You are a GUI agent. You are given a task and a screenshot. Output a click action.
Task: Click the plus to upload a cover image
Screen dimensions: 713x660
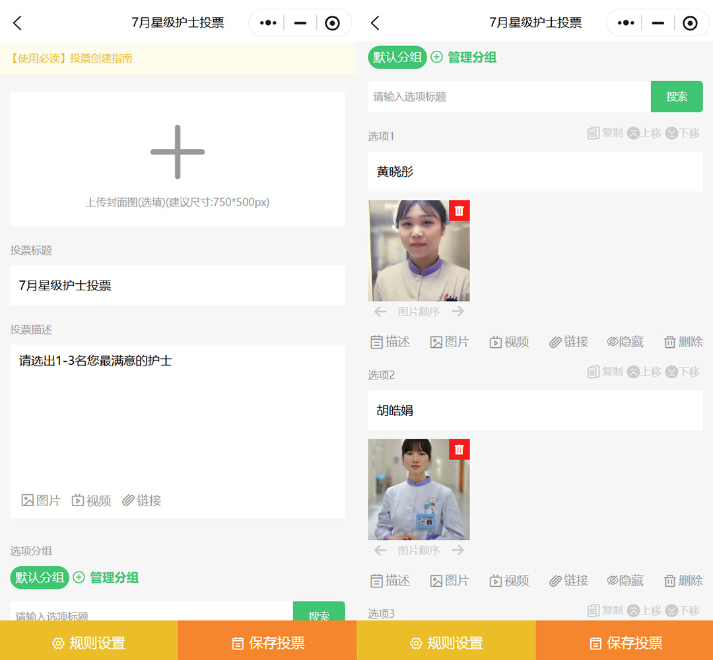point(178,152)
